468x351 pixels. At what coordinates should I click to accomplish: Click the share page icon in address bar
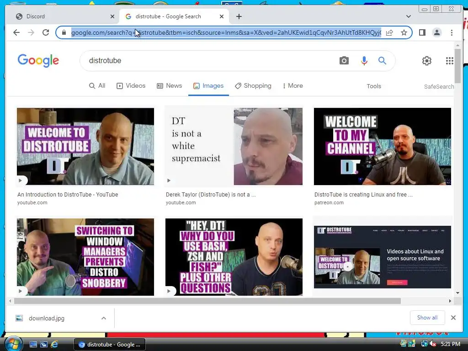389,32
